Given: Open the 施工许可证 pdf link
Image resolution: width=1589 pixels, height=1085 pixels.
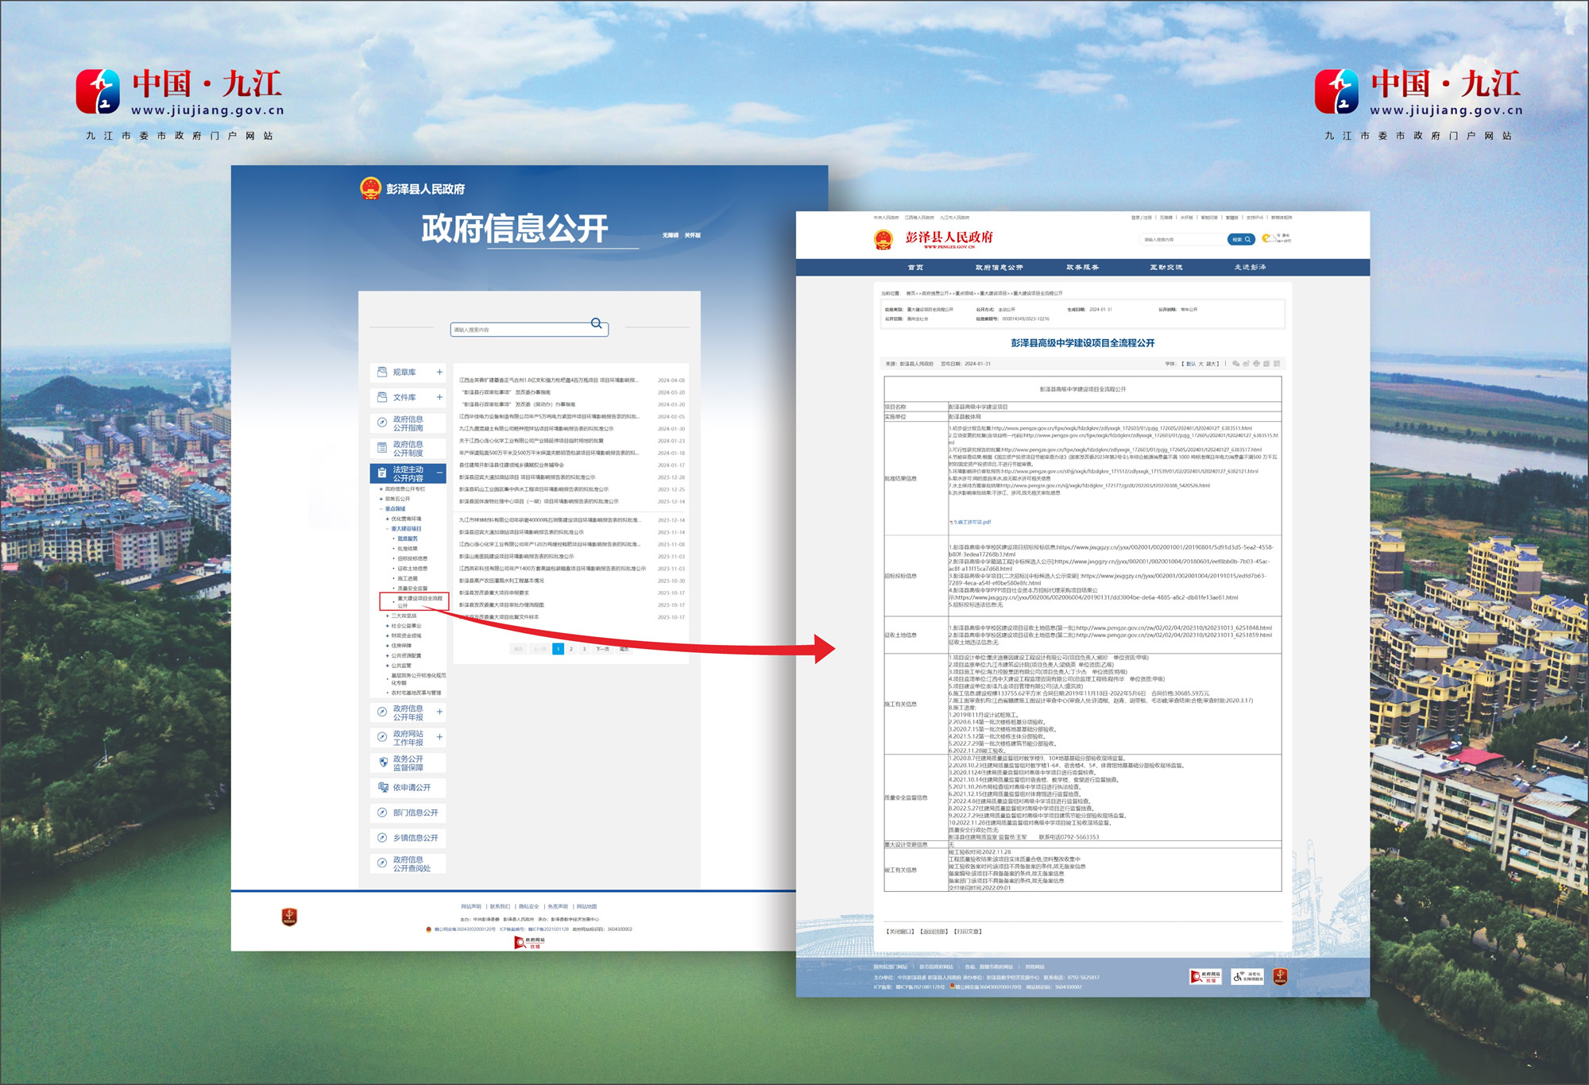Looking at the screenshot, I should tap(972, 522).
